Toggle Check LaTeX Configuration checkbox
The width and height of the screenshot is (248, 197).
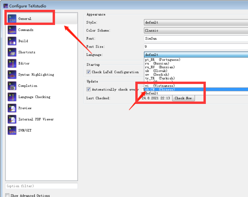coord(89,72)
